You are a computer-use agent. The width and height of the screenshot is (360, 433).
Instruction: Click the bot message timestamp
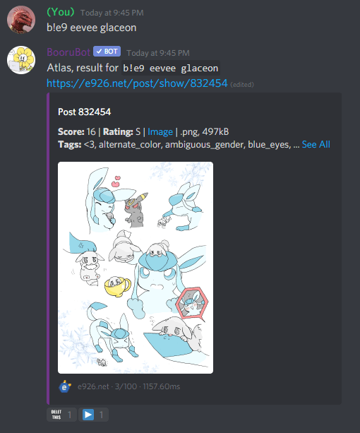[x=158, y=53]
